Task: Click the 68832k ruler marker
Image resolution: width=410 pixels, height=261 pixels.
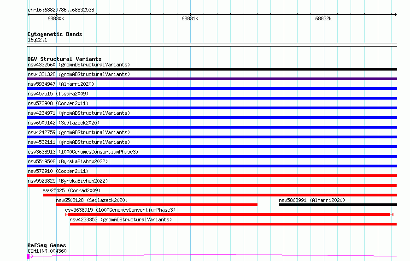Action: tap(323, 18)
